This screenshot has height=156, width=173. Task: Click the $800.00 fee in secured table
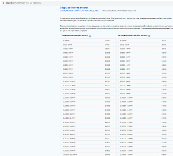(107, 155)
